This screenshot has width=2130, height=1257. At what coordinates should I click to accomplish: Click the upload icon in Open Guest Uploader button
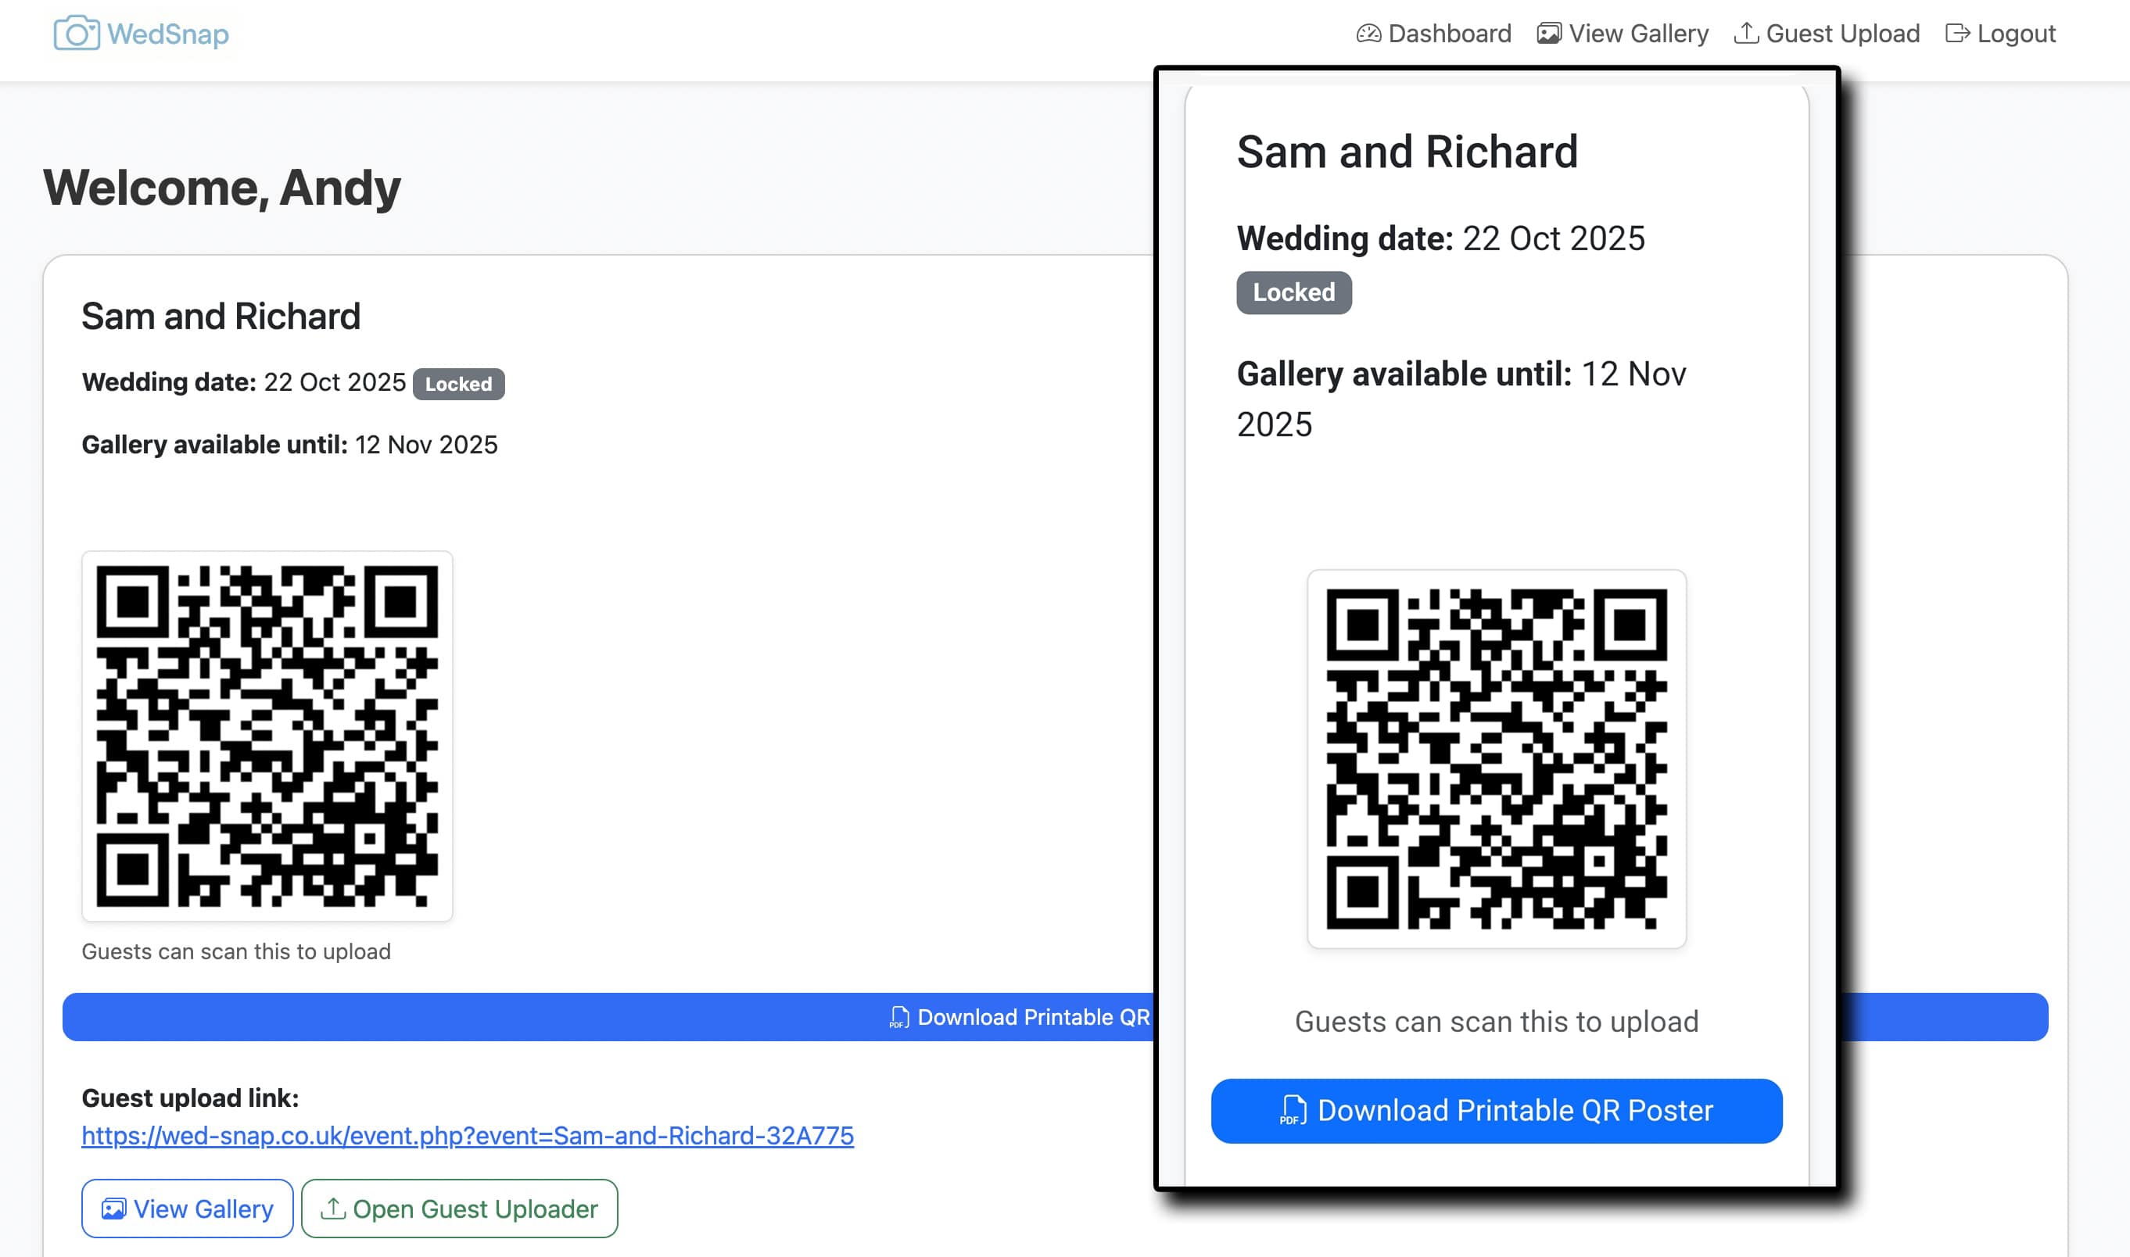click(333, 1209)
